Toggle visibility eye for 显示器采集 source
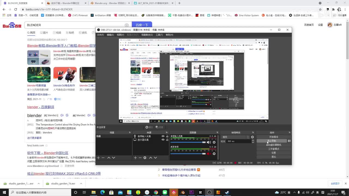The height and width of the screenshot is (196, 349). coord(163,140)
